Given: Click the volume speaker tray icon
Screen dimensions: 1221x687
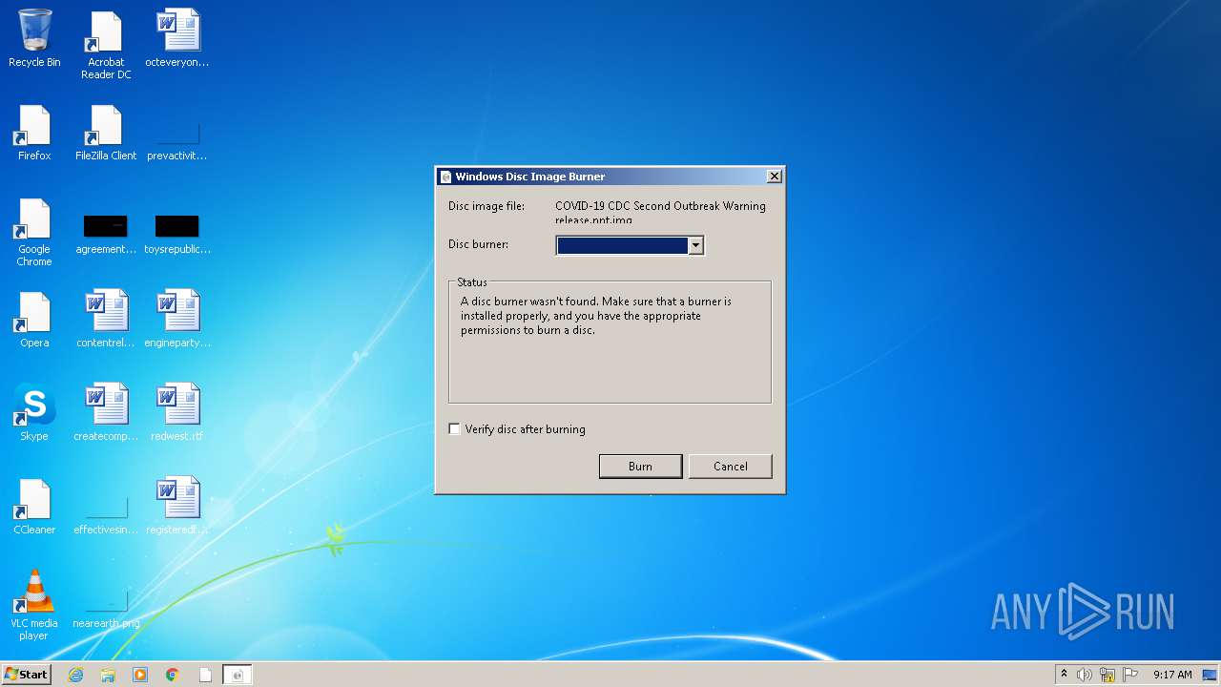Looking at the screenshot, I should tap(1085, 675).
